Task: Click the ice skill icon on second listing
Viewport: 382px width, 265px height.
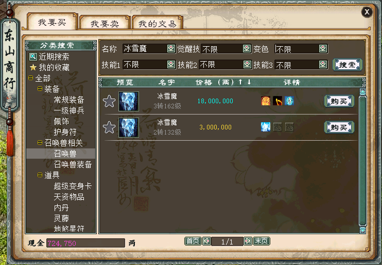Action: coord(266,127)
